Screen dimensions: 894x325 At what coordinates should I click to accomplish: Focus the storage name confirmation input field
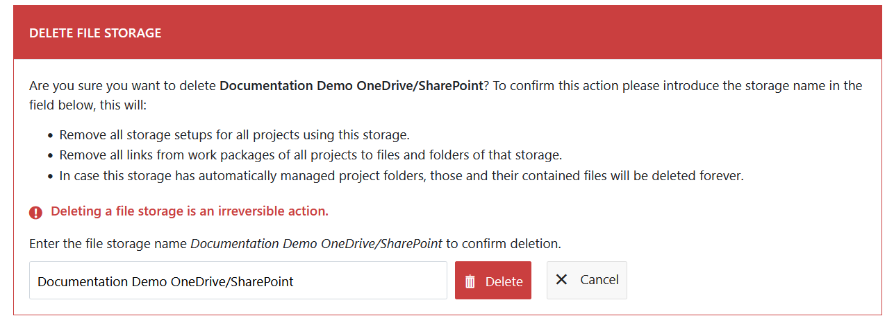point(238,281)
